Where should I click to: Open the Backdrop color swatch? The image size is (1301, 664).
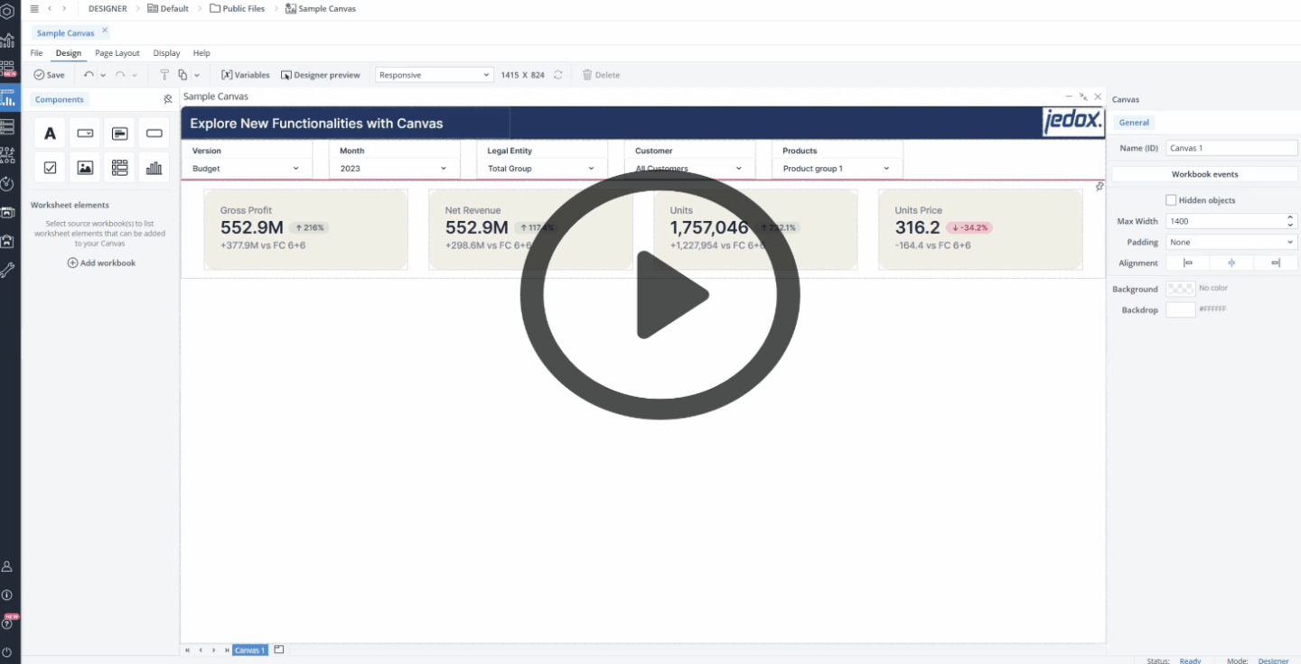(x=1180, y=309)
